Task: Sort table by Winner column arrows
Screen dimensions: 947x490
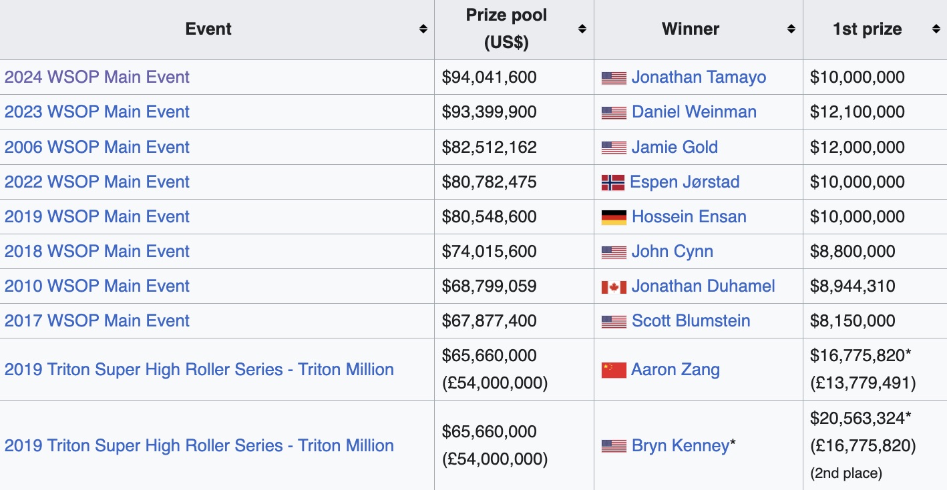Action: (x=791, y=29)
